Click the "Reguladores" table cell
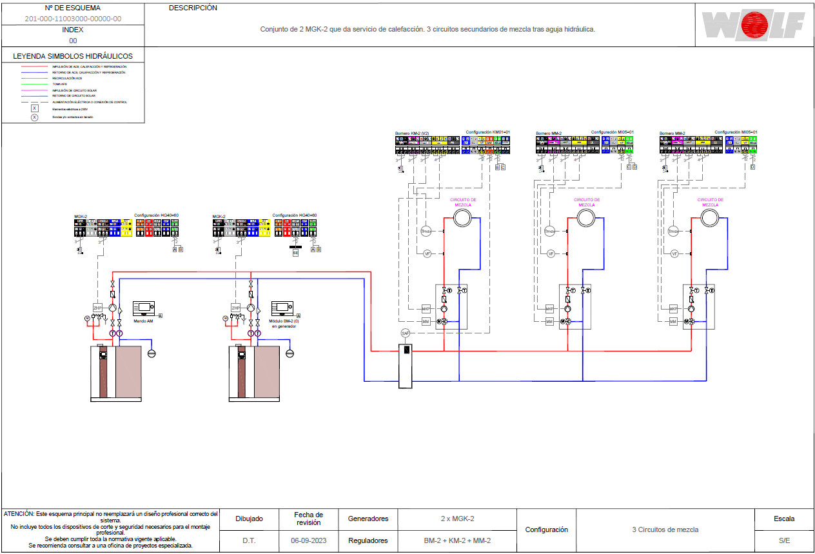 click(x=368, y=540)
